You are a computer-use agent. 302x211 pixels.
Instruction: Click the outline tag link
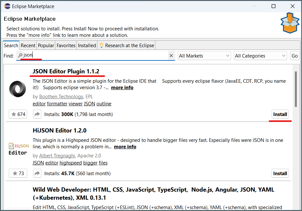104,104
